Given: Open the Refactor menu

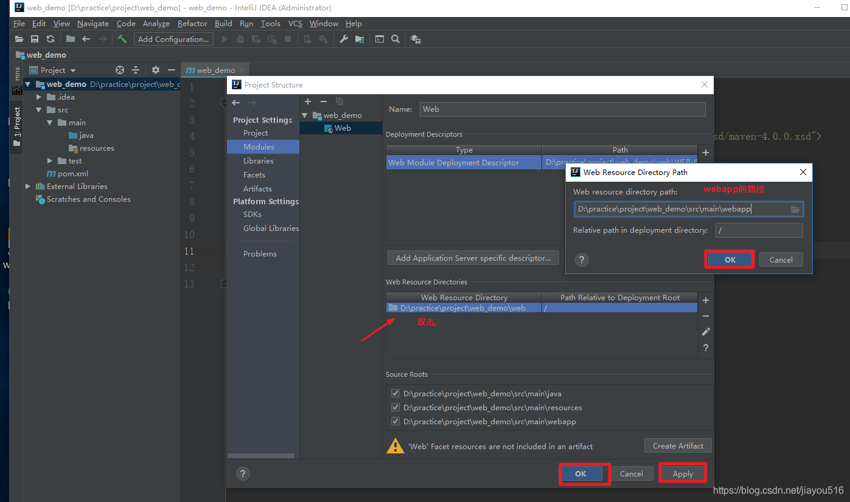Looking at the screenshot, I should [x=192, y=24].
